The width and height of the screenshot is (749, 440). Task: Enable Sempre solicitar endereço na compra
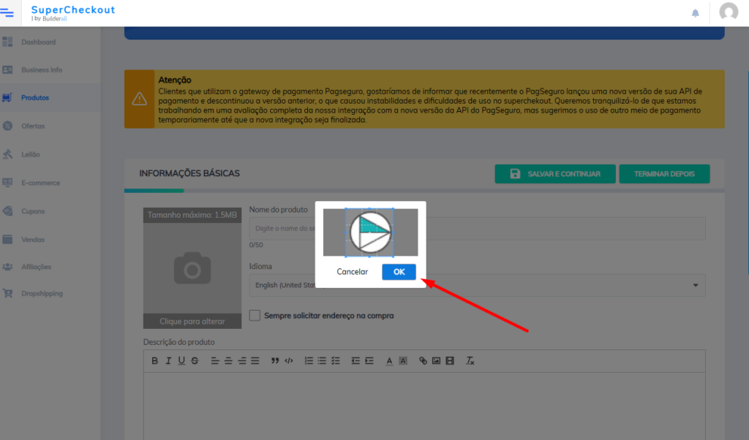255,316
